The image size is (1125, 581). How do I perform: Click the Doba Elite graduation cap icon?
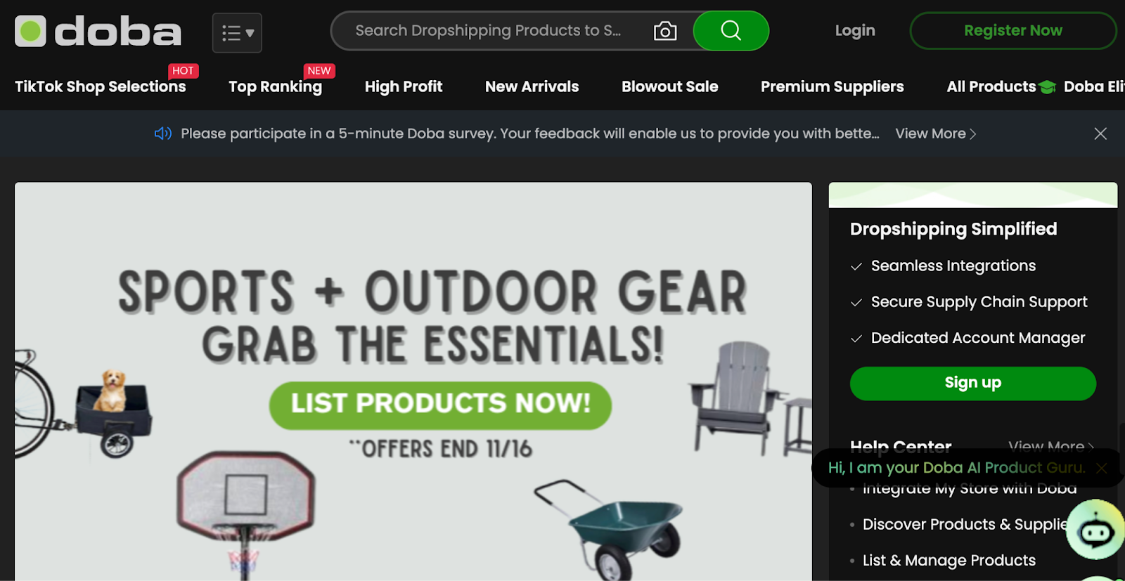click(x=1048, y=87)
